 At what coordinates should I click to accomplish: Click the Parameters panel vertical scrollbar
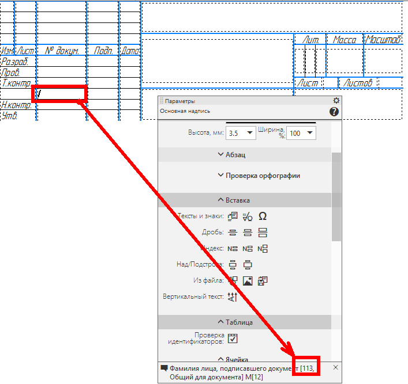click(x=336, y=196)
